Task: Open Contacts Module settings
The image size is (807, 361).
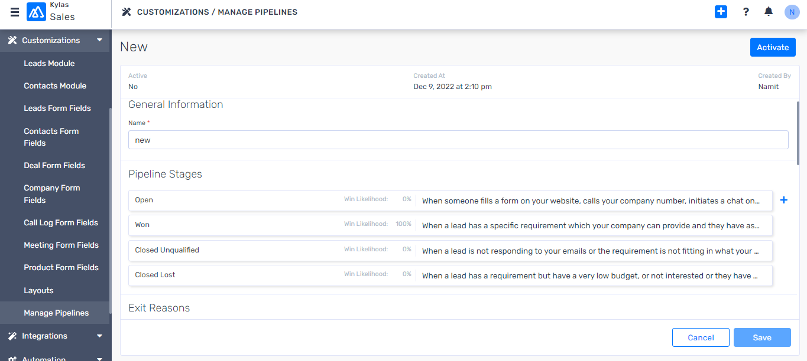Action: click(55, 86)
